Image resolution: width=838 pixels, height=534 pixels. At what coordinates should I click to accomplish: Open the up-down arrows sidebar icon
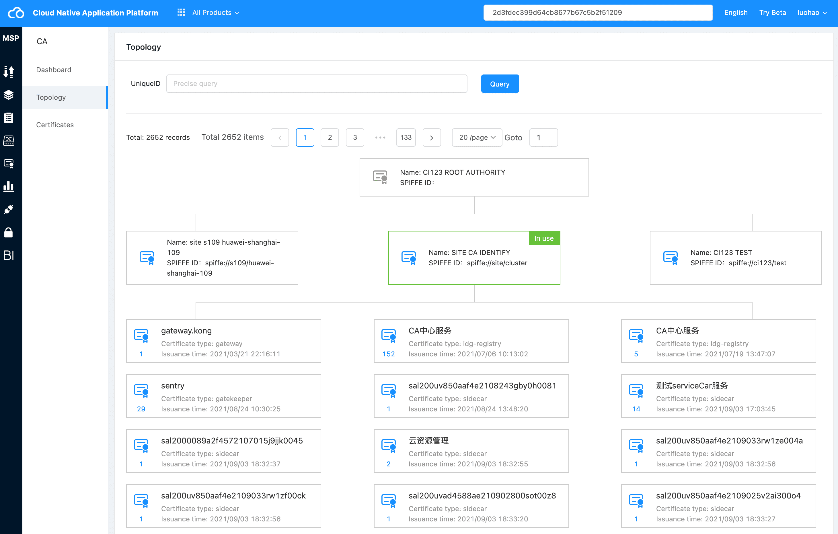point(9,72)
